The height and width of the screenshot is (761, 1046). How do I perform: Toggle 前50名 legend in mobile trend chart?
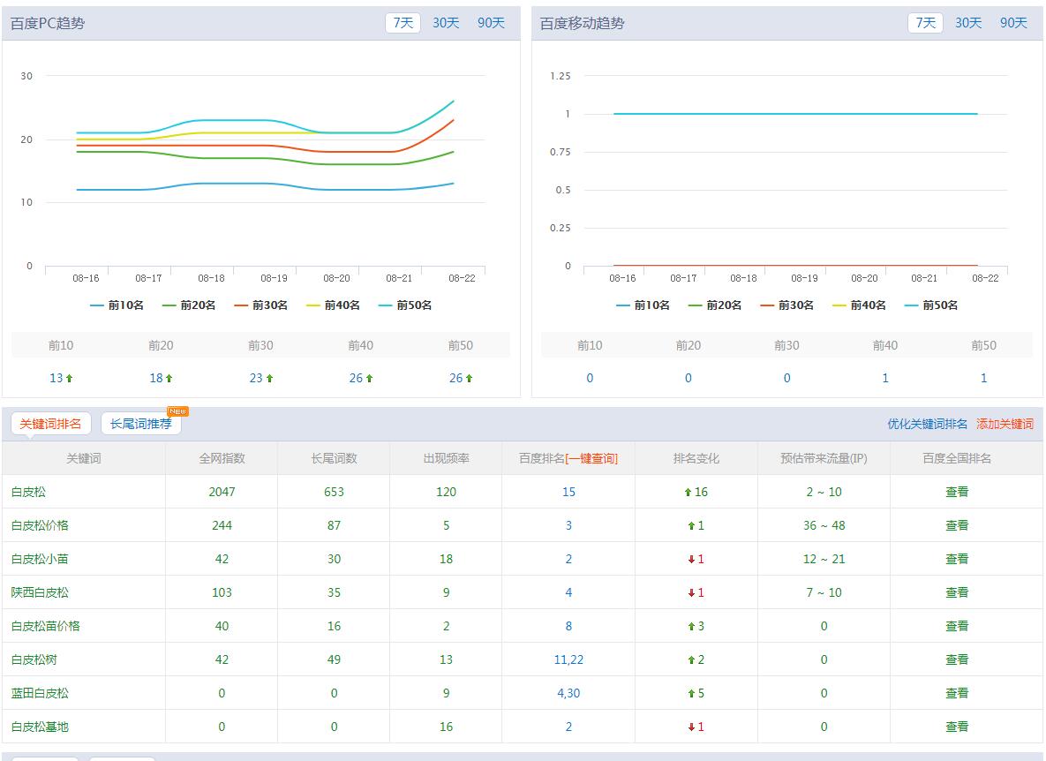pyautogui.click(x=931, y=305)
